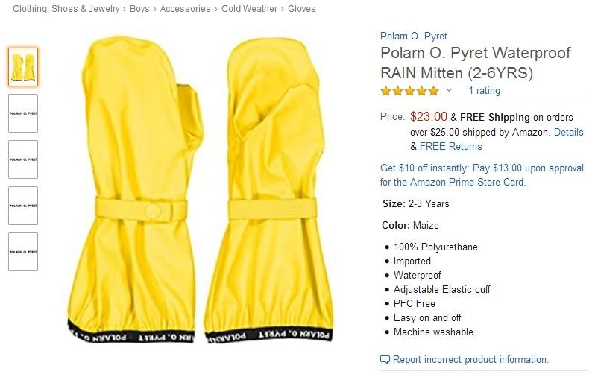Select the fifth product thumbnail
595x377 pixels.
click(x=23, y=252)
